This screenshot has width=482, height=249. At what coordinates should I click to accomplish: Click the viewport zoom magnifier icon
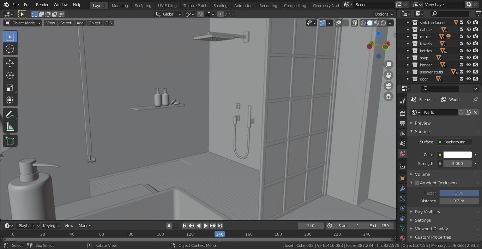pyautogui.click(x=388, y=65)
